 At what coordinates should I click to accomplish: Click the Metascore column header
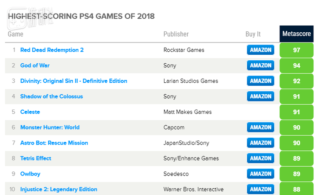tap(297, 34)
